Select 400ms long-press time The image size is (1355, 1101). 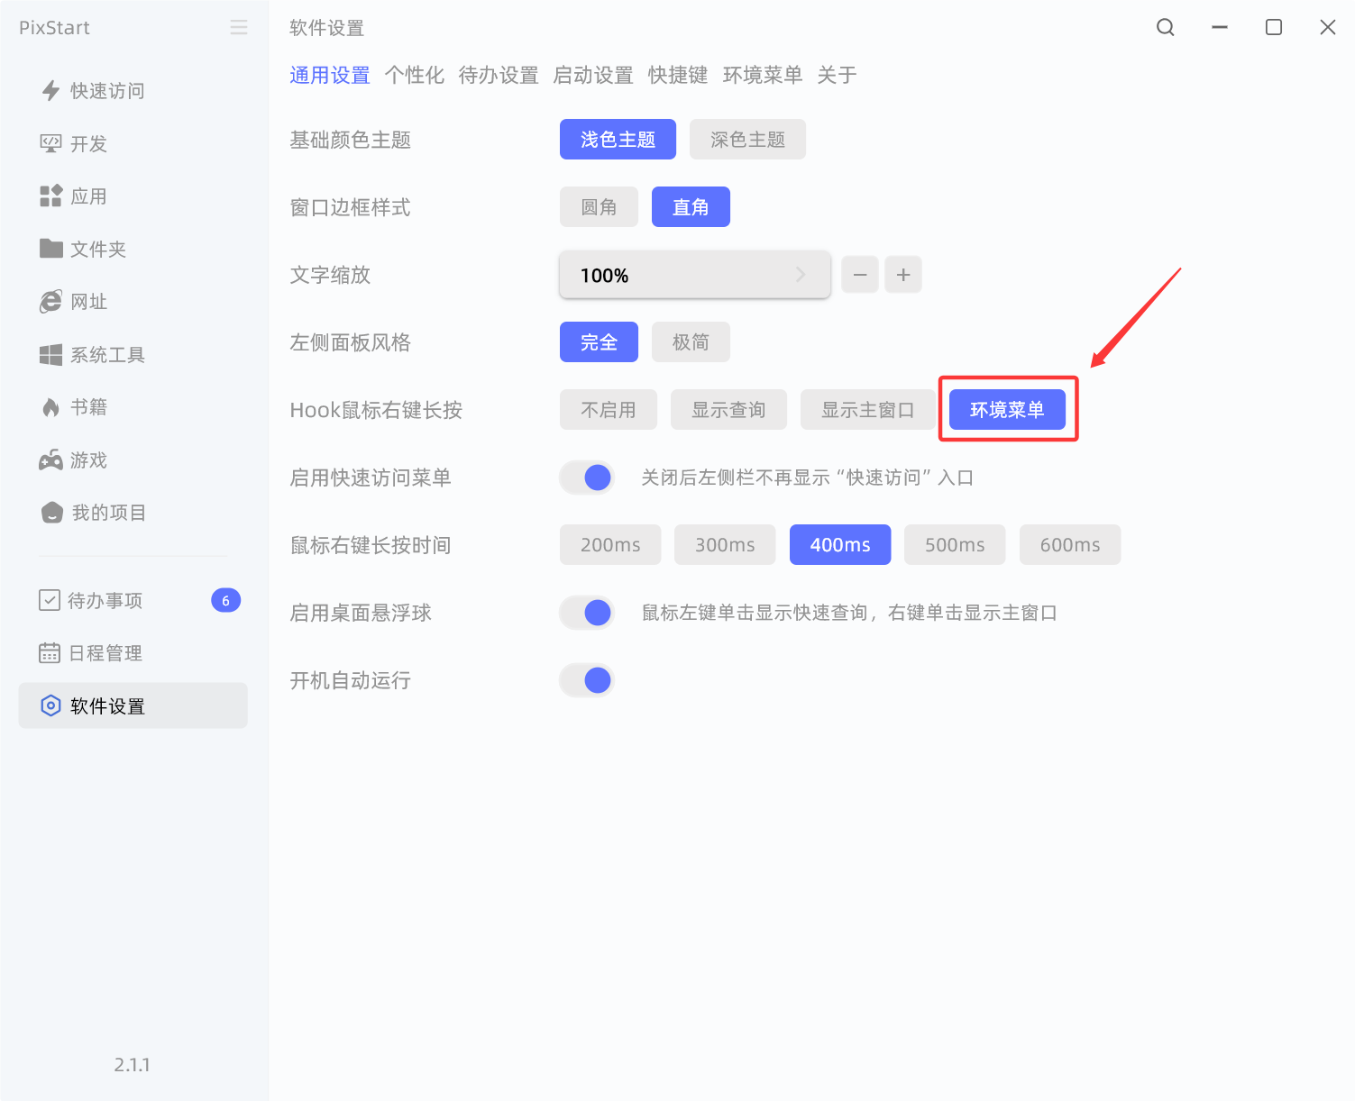(x=840, y=545)
